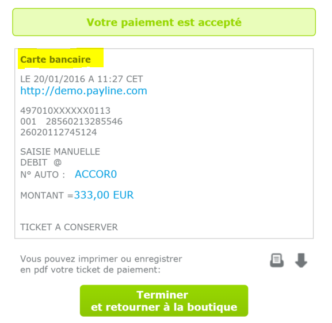Click the number 26020112745124
Viewport: 332px width, 323px height.
point(59,132)
